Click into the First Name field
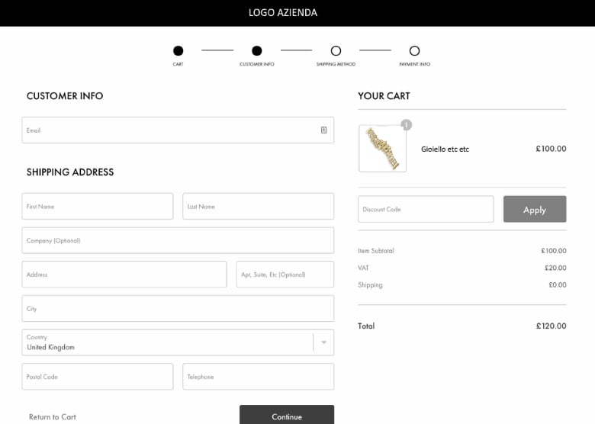This screenshot has width=595, height=424. (98, 207)
